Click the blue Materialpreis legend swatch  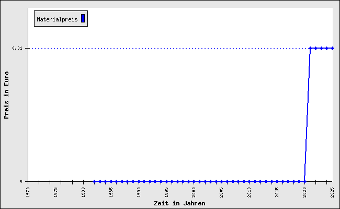click(x=83, y=19)
